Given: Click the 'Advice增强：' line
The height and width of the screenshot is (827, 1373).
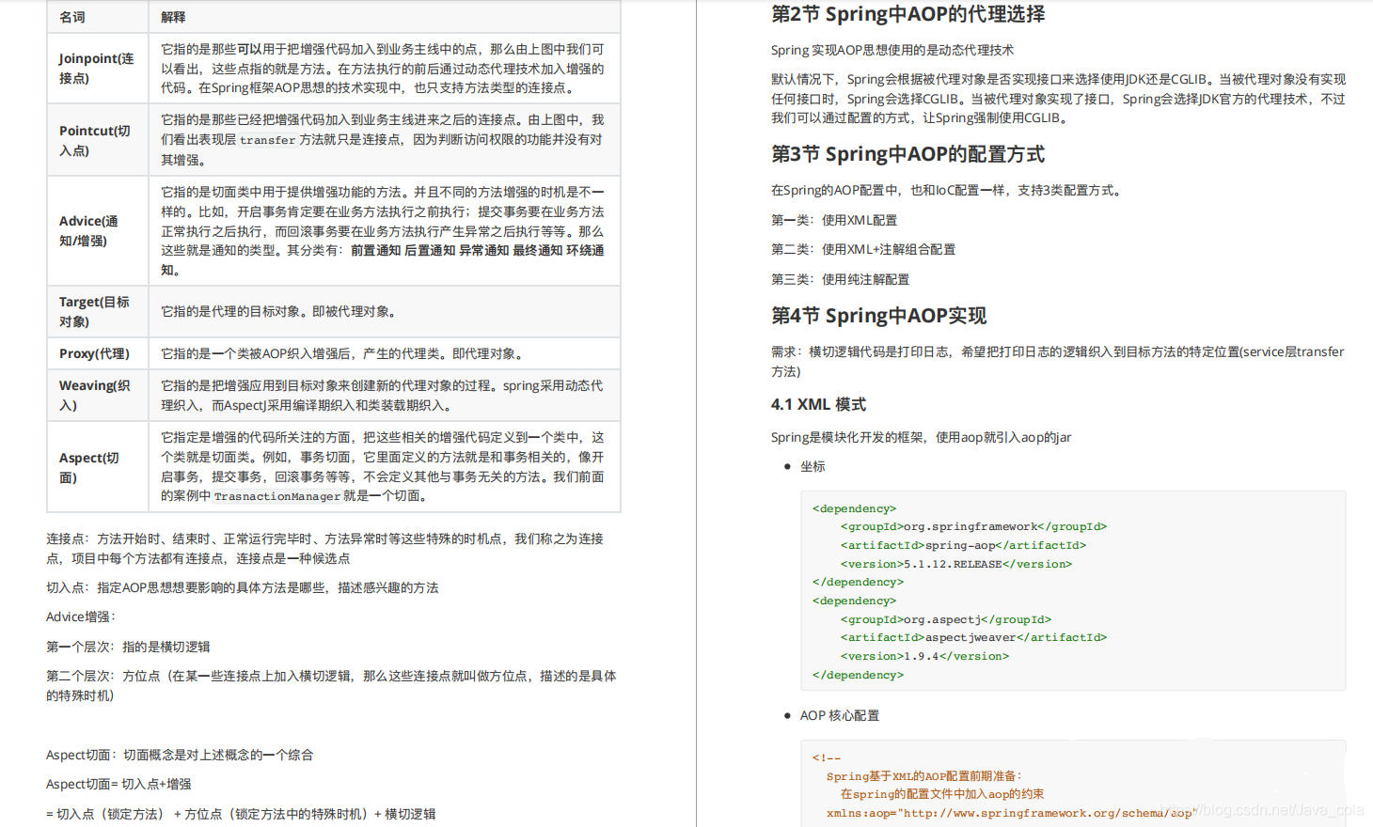Looking at the screenshot, I should tap(81, 616).
